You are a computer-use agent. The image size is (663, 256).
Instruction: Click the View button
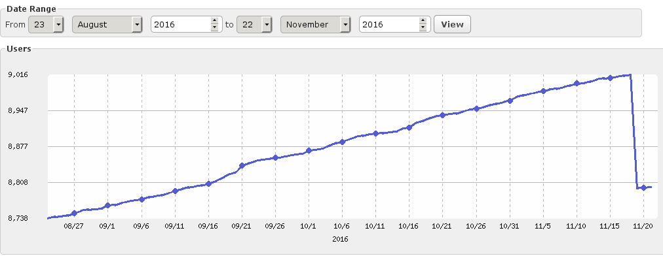pos(452,24)
